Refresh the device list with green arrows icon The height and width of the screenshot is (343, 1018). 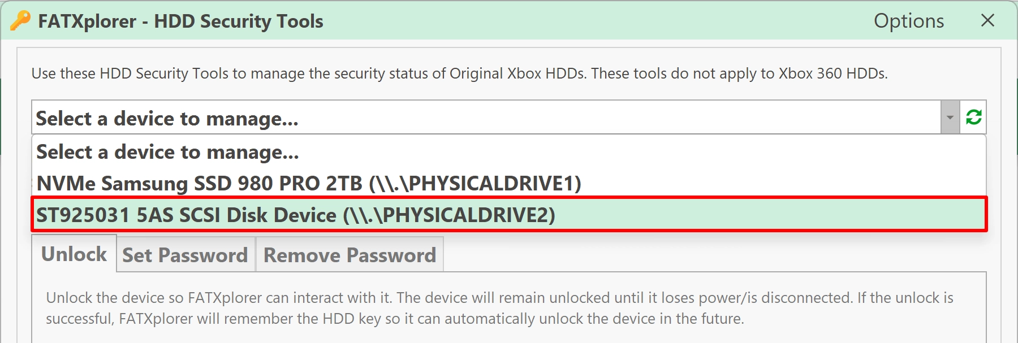(x=973, y=118)
